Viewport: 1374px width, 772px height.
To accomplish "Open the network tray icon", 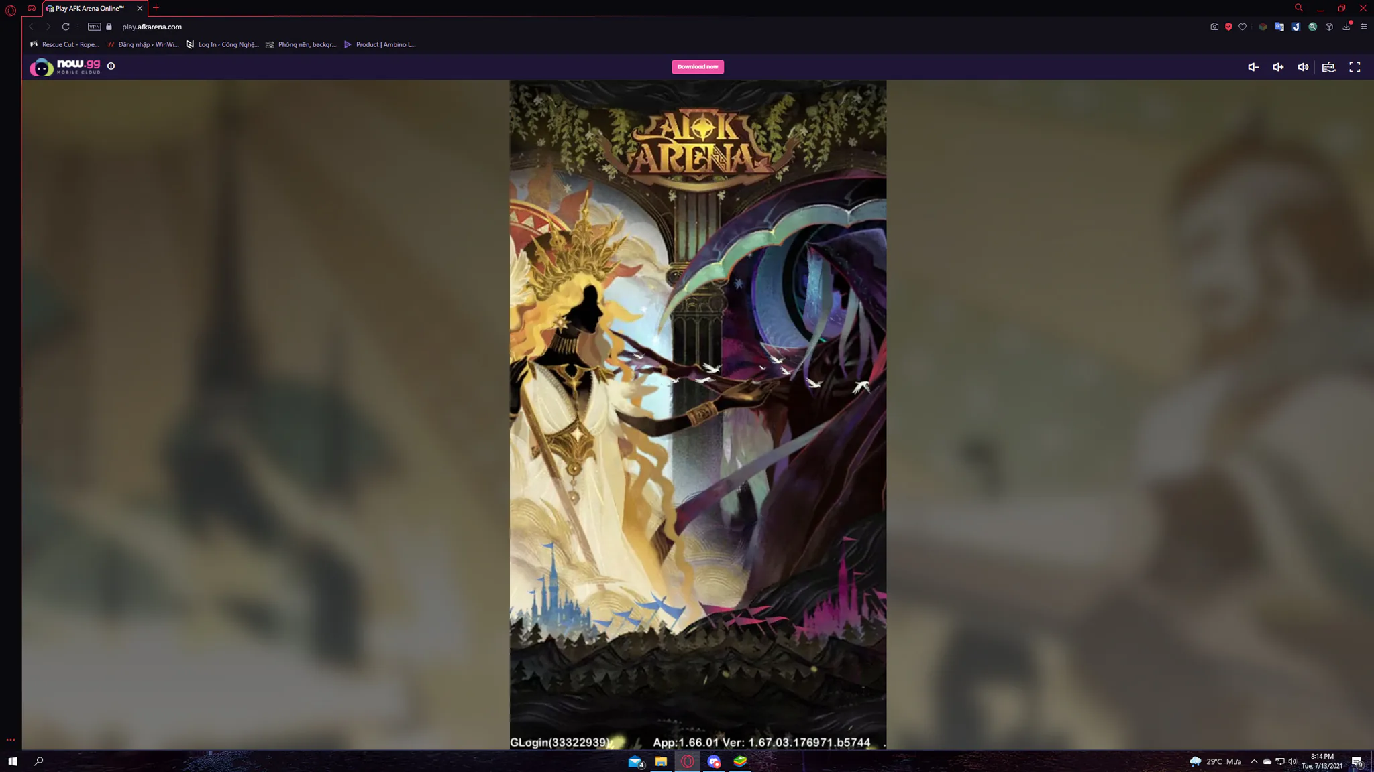I will pos(1280,761).
